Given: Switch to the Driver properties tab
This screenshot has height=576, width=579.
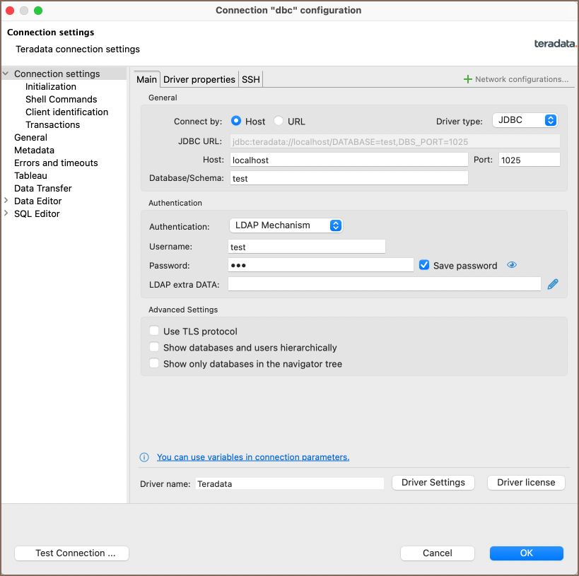Looking at the screenshot, I should (x=199, y=80).
